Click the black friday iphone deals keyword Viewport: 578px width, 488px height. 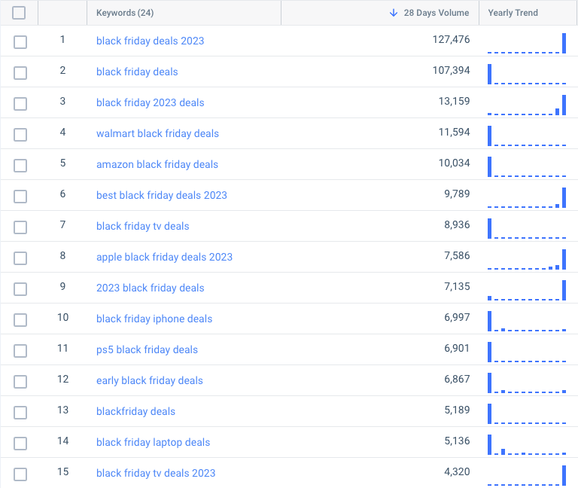[x=154, y=319]
